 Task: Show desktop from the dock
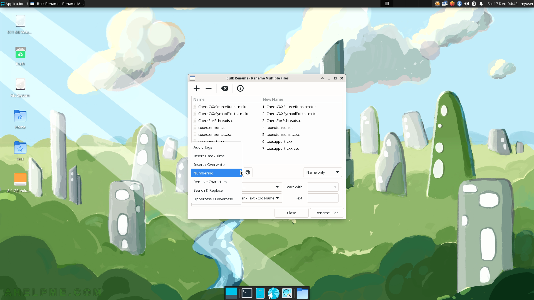231,293
